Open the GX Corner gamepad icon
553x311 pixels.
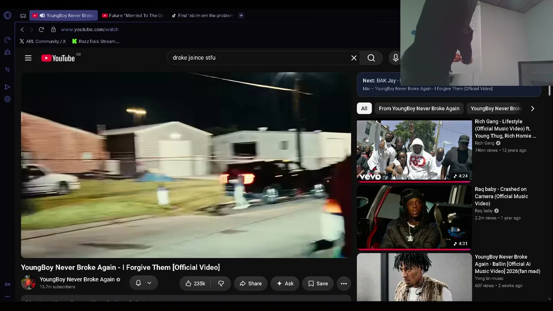tap(23, 16)
